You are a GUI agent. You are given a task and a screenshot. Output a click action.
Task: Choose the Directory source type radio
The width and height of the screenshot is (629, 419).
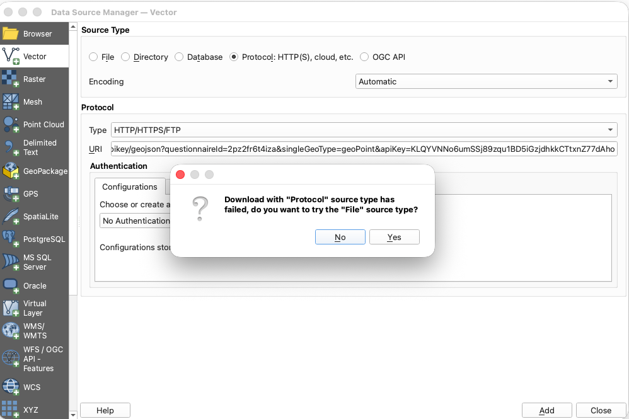(x=125, y=57)
